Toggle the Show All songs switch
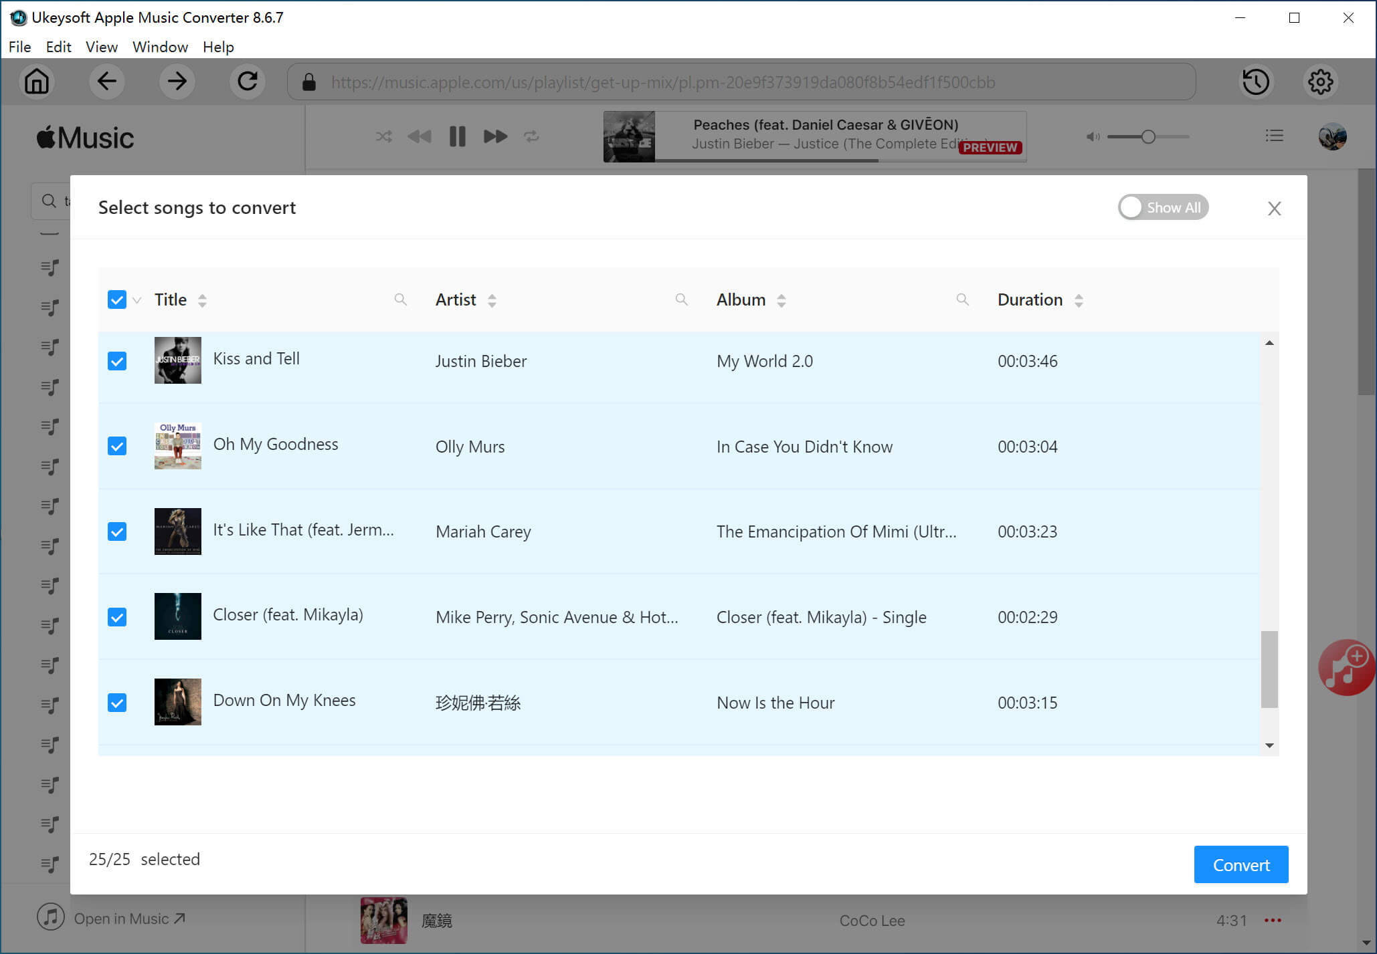The height and width of the screenshot is (954, 1377). coord(1162,207)
